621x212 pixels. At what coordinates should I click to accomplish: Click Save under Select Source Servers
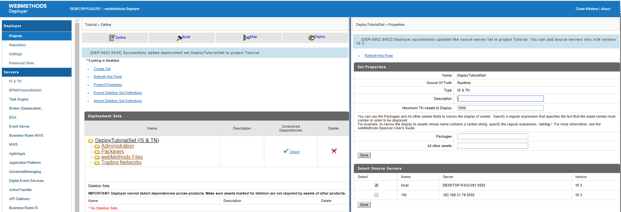pos(364,205)
